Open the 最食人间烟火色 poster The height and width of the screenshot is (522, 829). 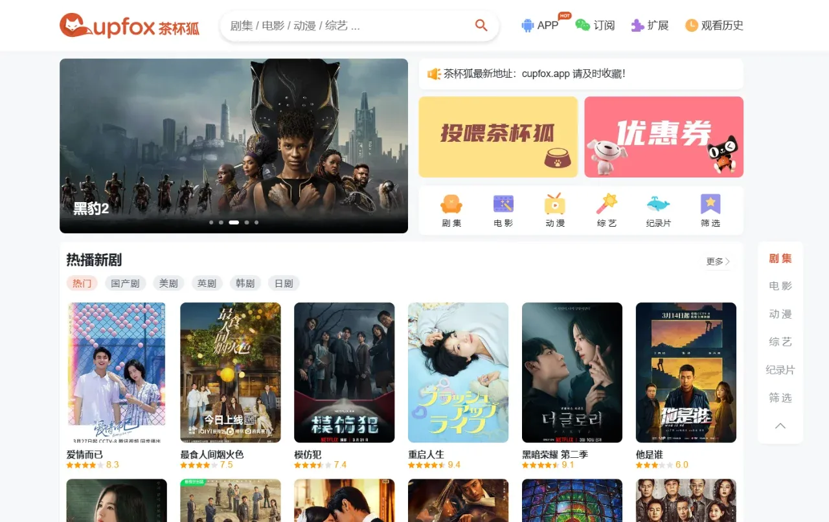[x=231, y=372]
